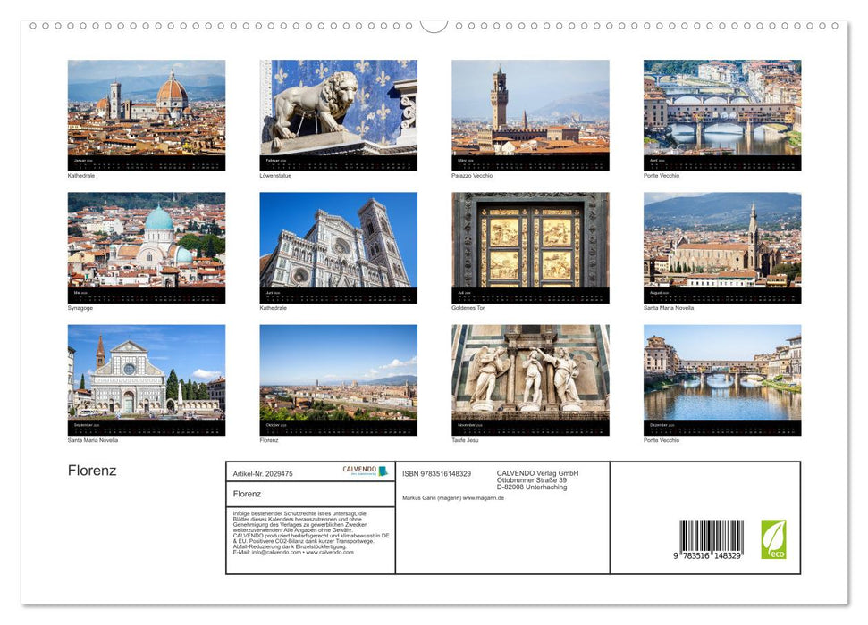This screenshot has height=625, width=868.
Task: Click the teal CALVENDO banner icon
Action: click(x=383, y=471)
